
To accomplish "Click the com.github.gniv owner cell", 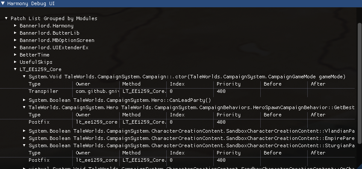I will point(97,91).
